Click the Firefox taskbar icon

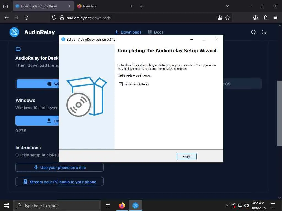click(x=122, y=206)
